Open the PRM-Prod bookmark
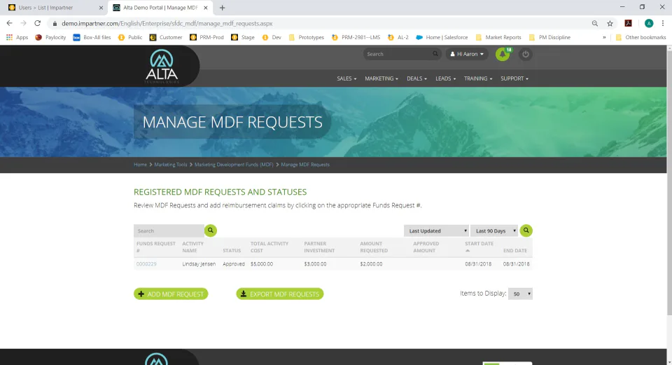The height and width of the screenshot is (365, 672). point(206,37)
